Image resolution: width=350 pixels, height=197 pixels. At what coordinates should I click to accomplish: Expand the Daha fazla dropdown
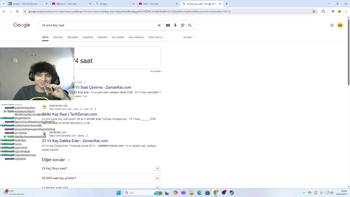pyautogui.click(x=156, y=37)
